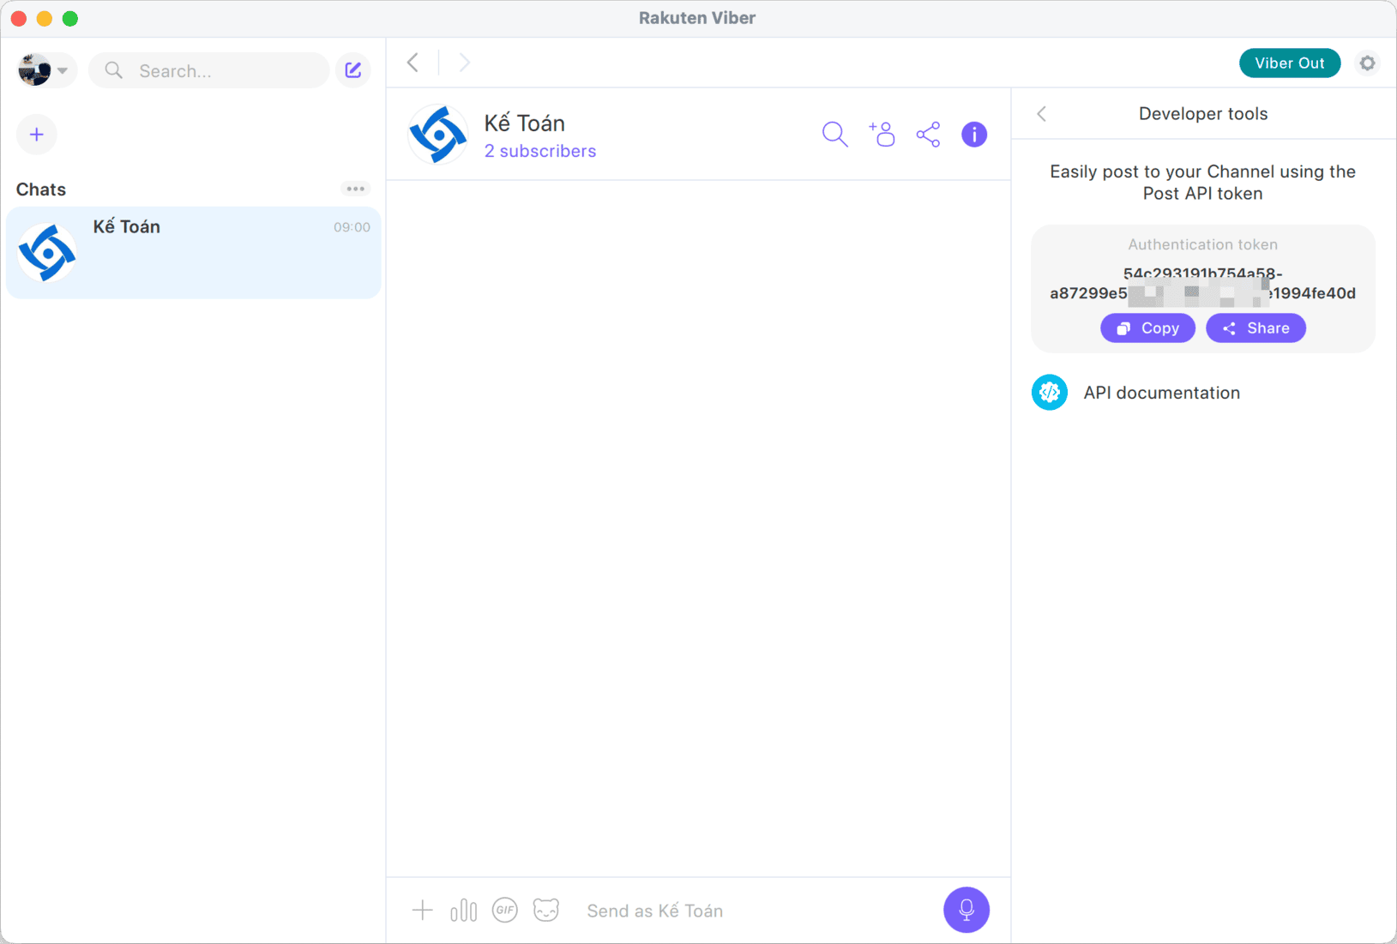This screenshot has height=944, width=1397.
Task: Open the attach plus menu in composer
Action: tap(423, 911)
